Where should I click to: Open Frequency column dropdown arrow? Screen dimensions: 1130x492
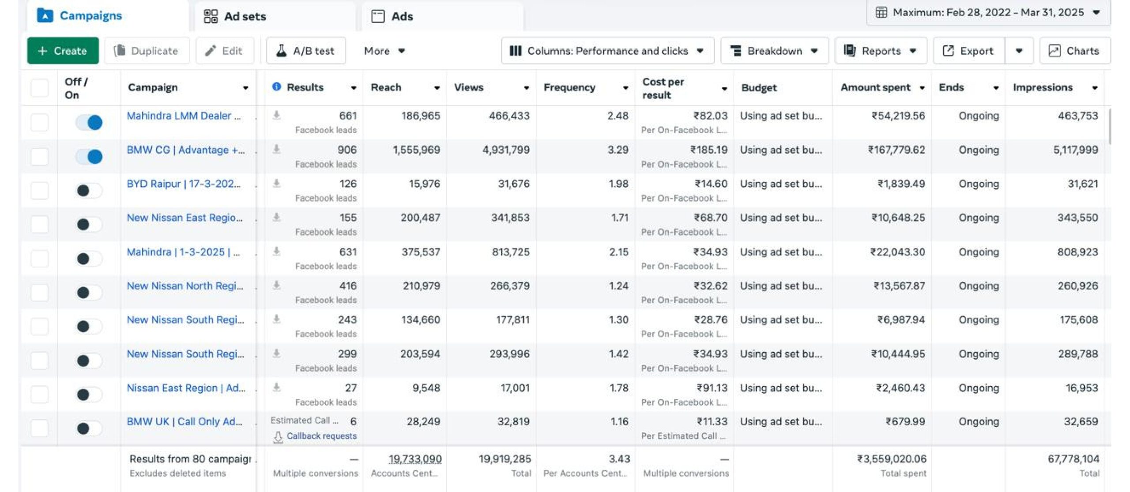tap(625, 88)
